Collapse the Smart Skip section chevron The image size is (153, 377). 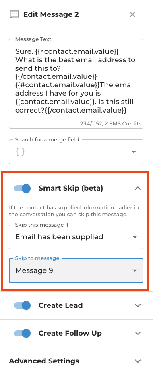coord(138,188)
